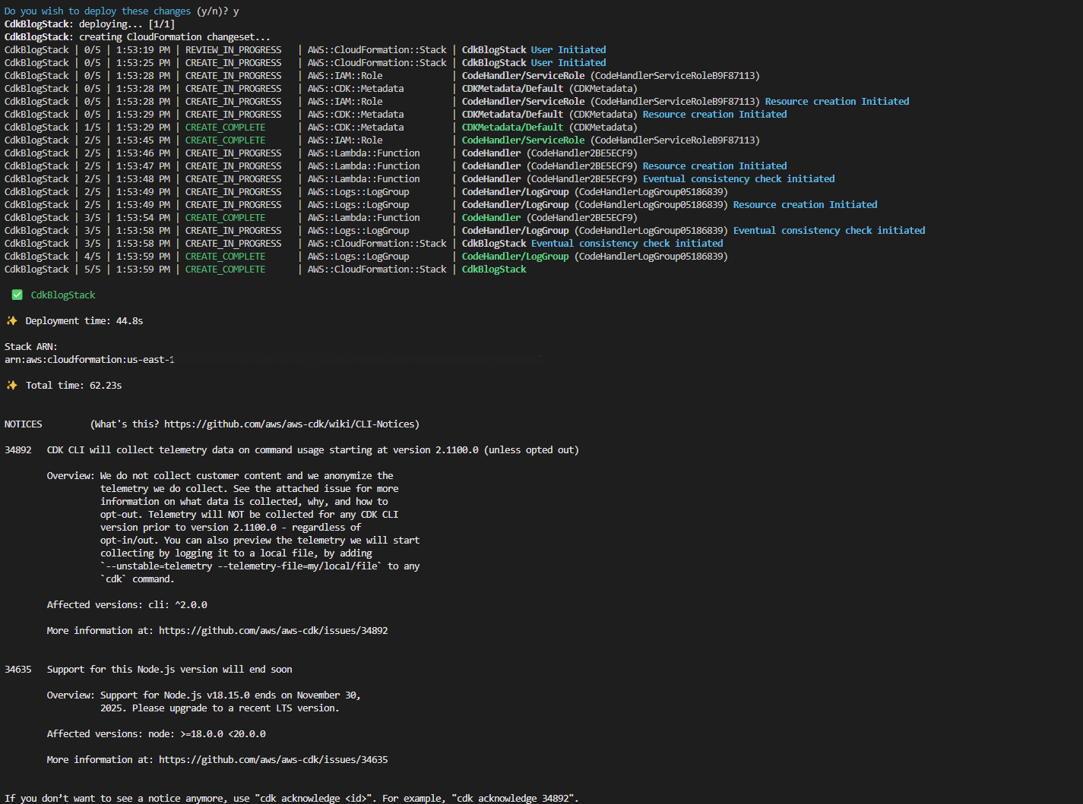The height and width of the screenshot is (804, 1083).
Task: Click the 'Do you wish to deploy these changes' prompt
Action: 97,11
